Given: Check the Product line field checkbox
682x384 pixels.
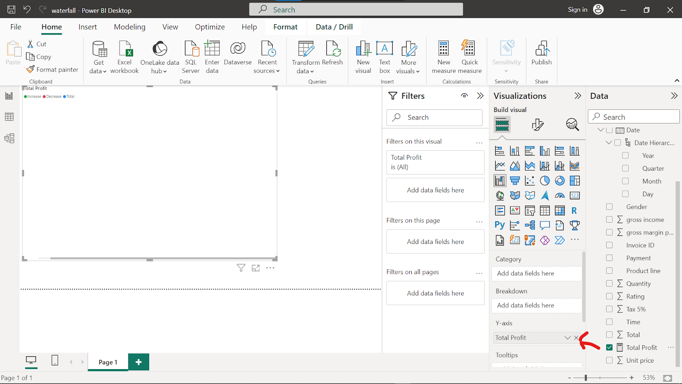Looking at the screenshot, I should [x=609, y=270].
